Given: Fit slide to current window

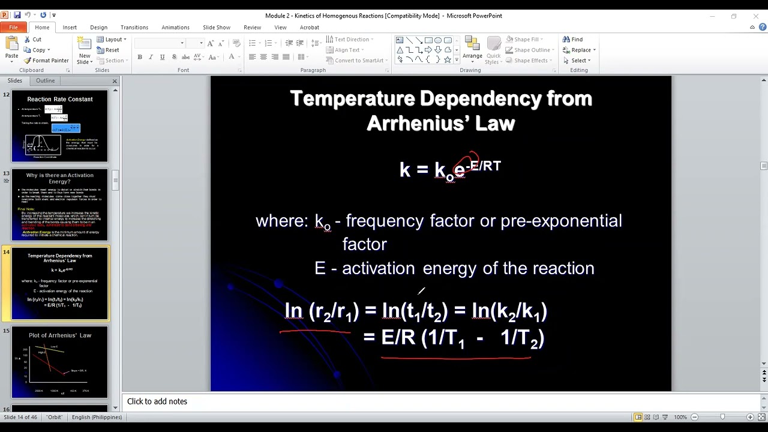Looking at the screenshot, I should coord(761,417).
